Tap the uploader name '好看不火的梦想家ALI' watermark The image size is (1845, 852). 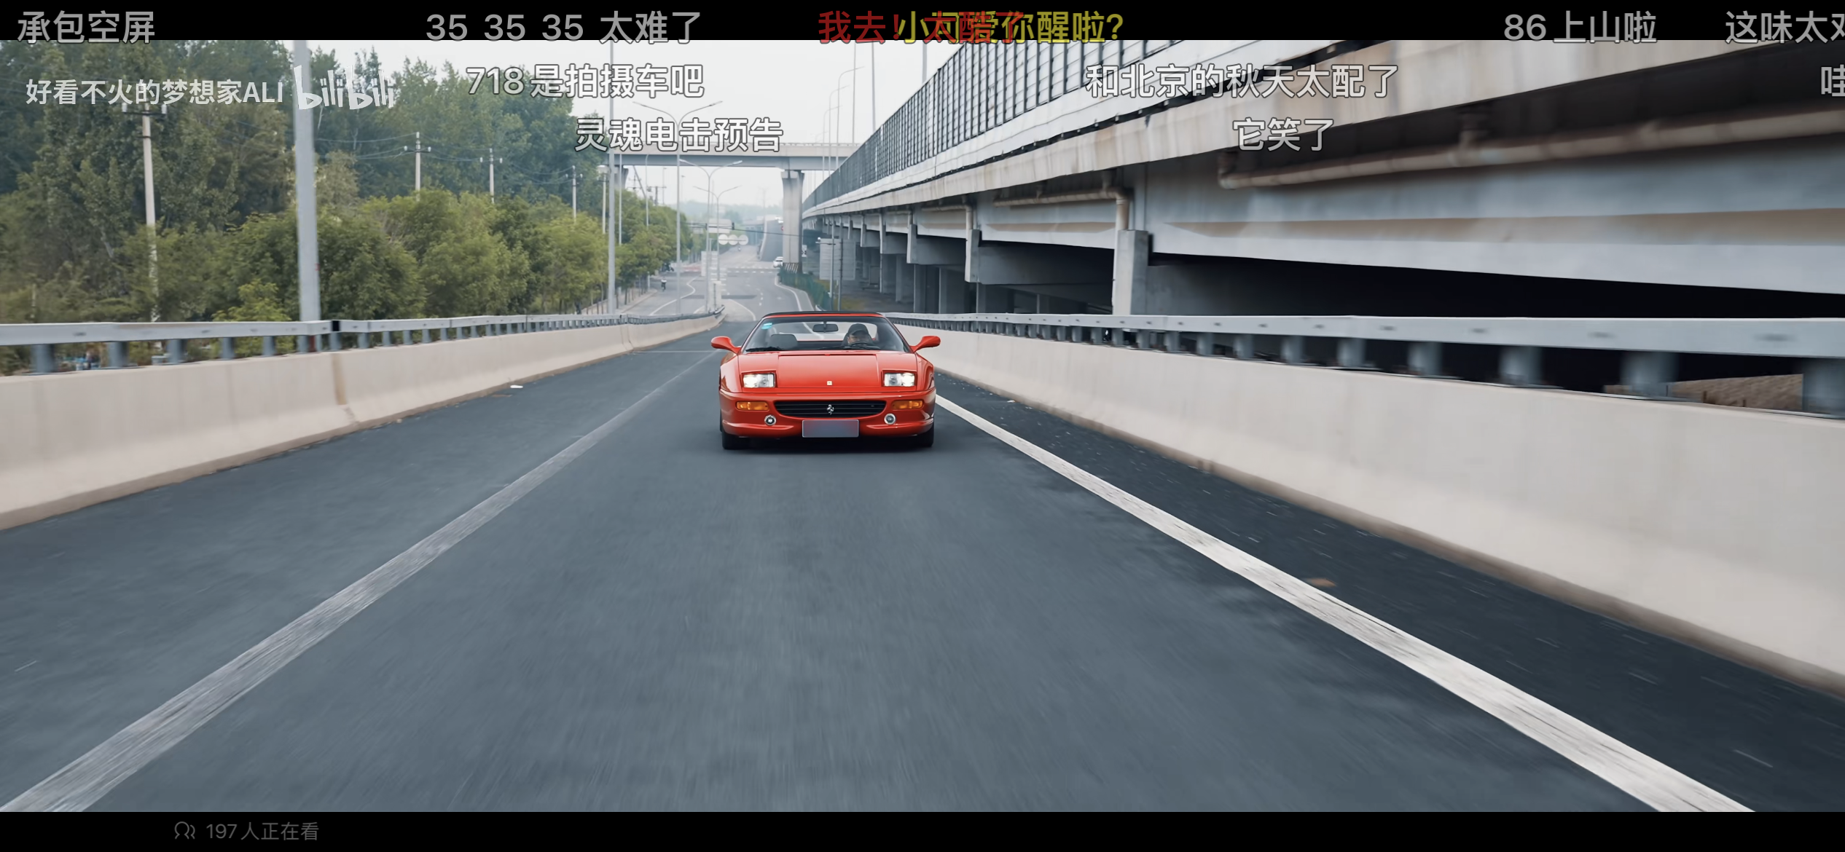pyautogui.click(x=154, y=92)
